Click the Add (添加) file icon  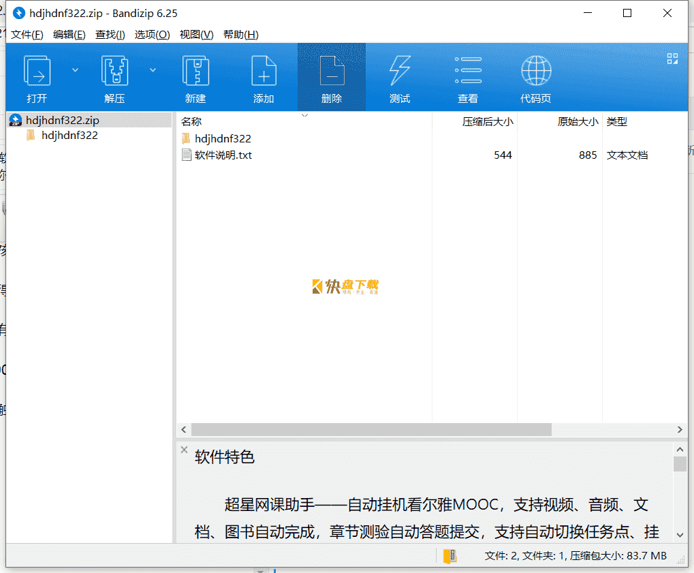pyautogui.click(x=264, y=70)
